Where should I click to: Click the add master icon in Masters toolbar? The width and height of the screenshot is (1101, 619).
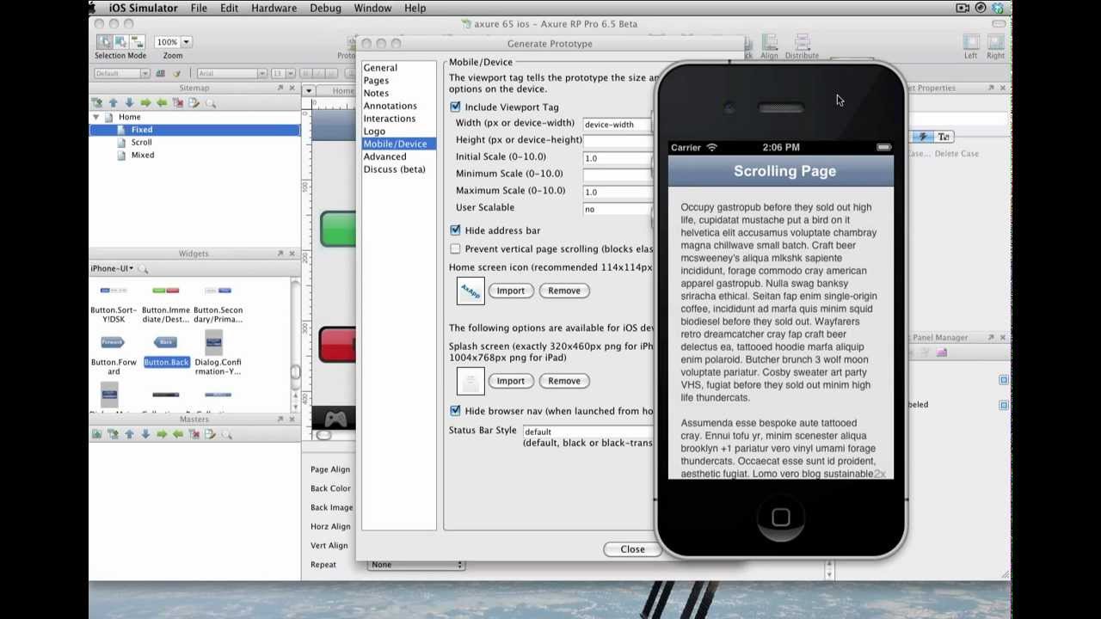click(96, 434)
